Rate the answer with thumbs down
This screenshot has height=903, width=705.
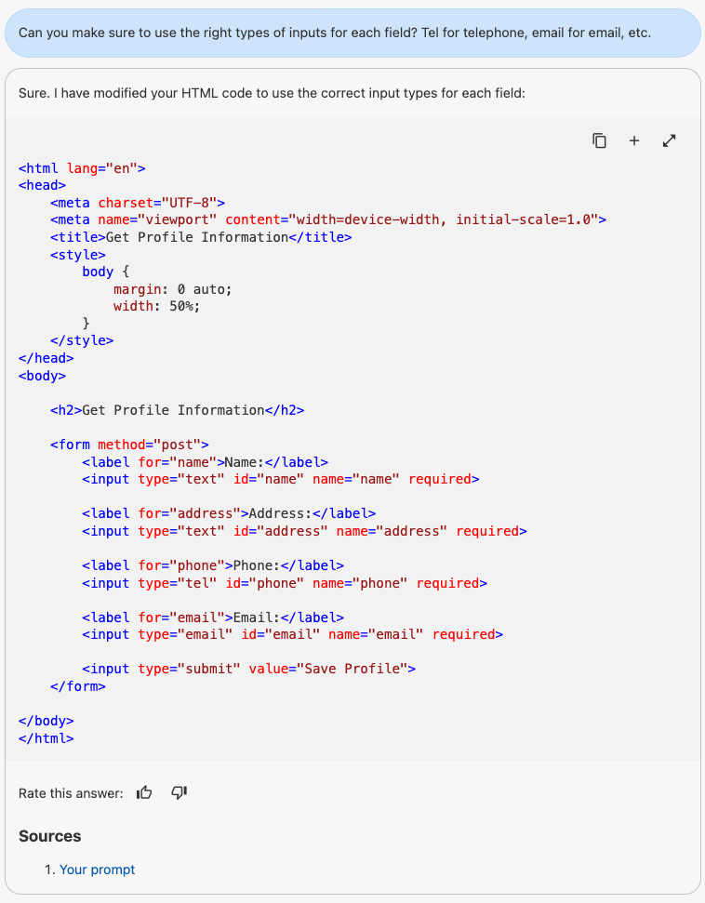[180, 793]
